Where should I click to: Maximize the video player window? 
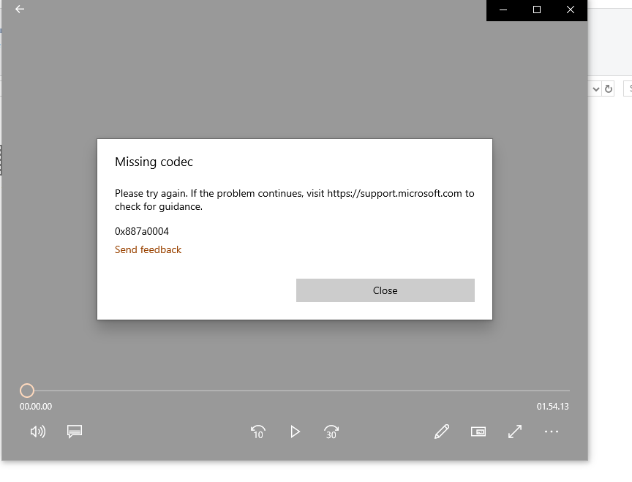point(536,10)
